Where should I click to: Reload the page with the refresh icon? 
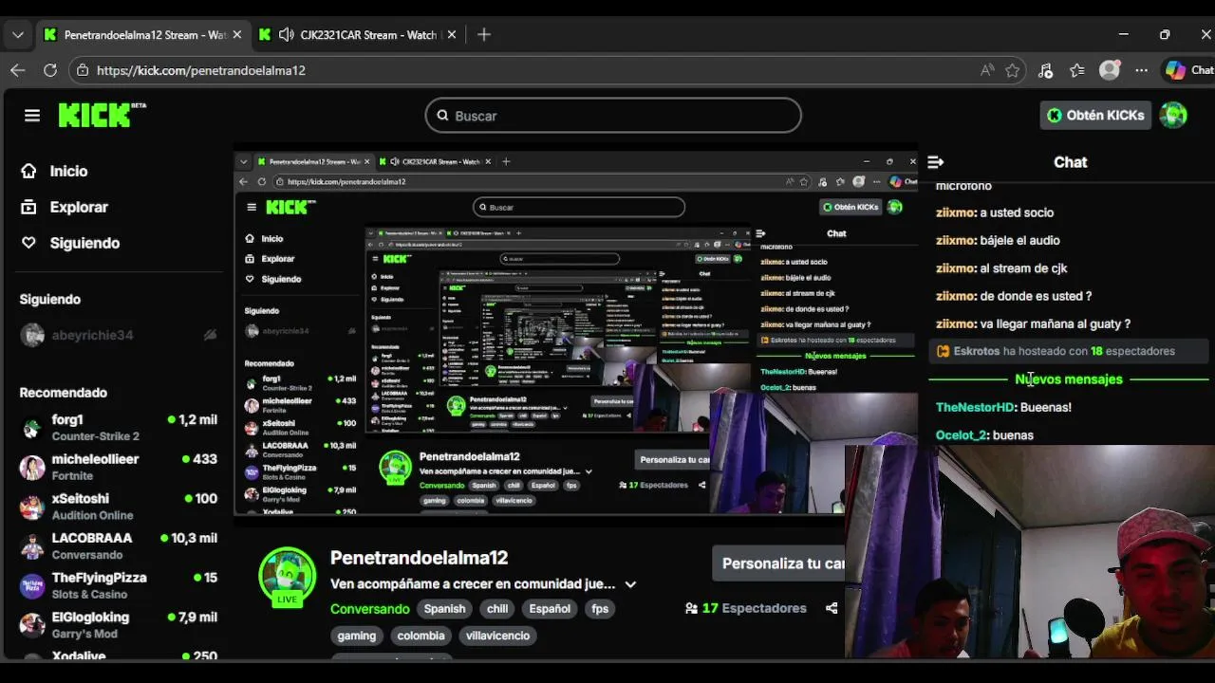pos(50,70)
